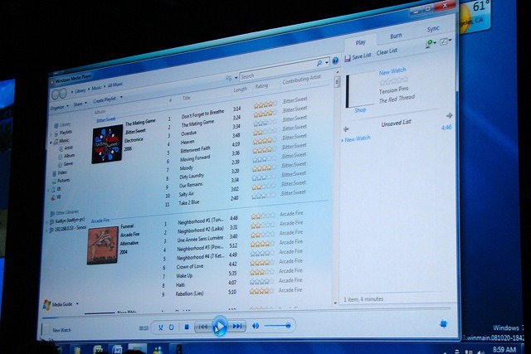Go to the previous track button
531x354 pixels.
tap(203, 327)
